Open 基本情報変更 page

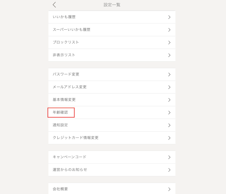pyautogui.click(x=64, y=100)
